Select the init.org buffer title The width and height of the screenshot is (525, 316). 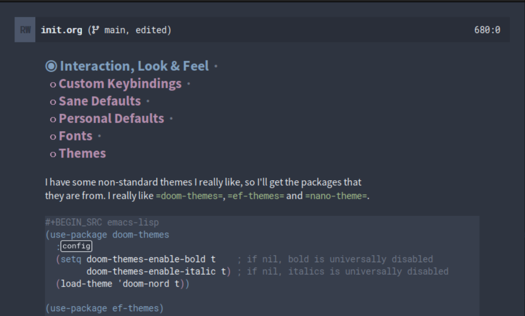point(62,29)
